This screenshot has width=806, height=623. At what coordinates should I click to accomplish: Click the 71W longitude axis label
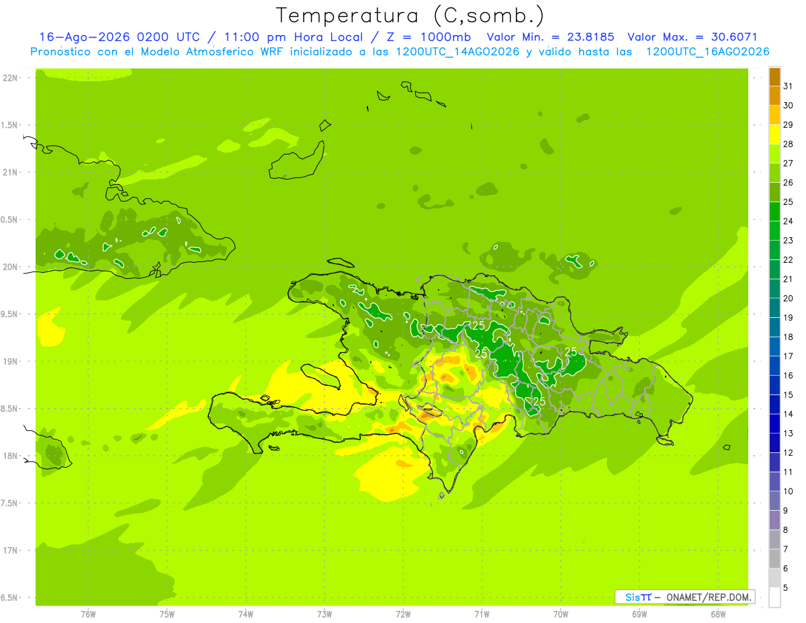(482, 614)
